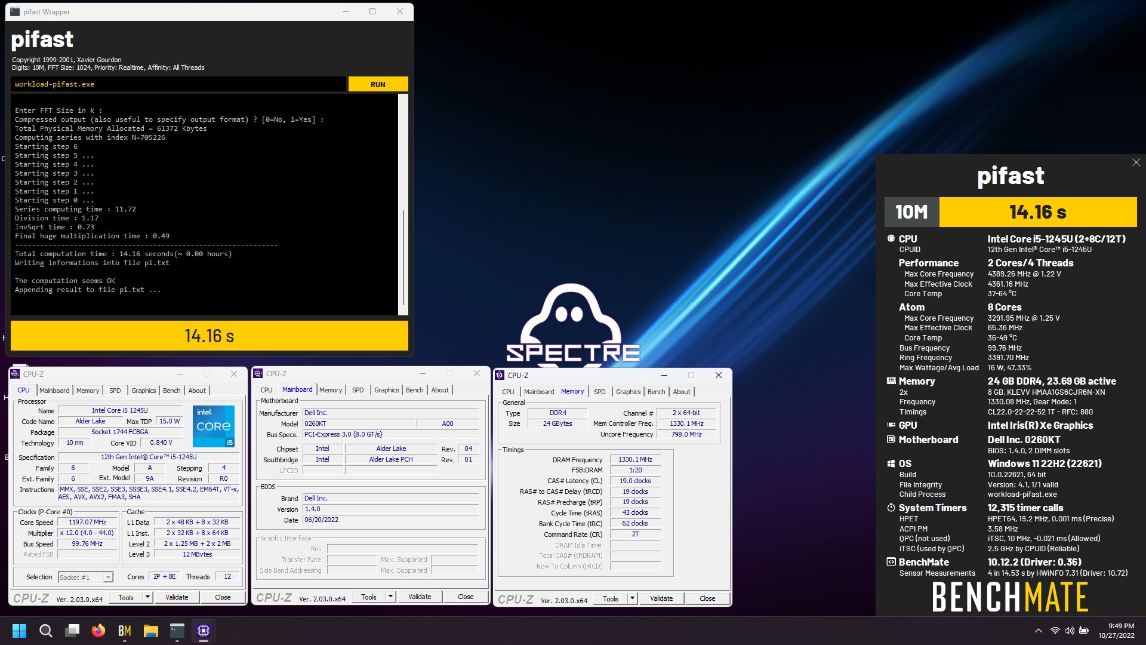Click Multiplier value x 12.0 in CPU-Z
Image resolution: width=1146 pixels, height=645 pixels.
point(87,533)
